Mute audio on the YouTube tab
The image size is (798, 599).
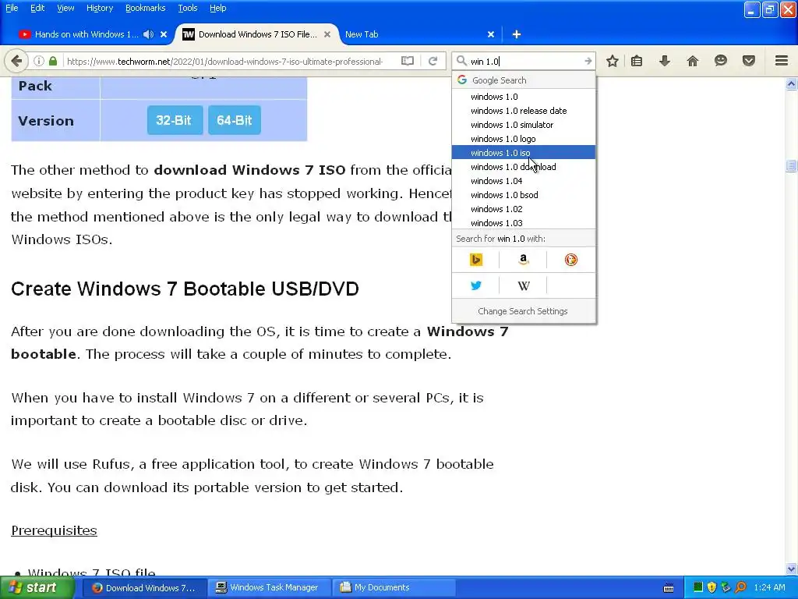[148, 34]
